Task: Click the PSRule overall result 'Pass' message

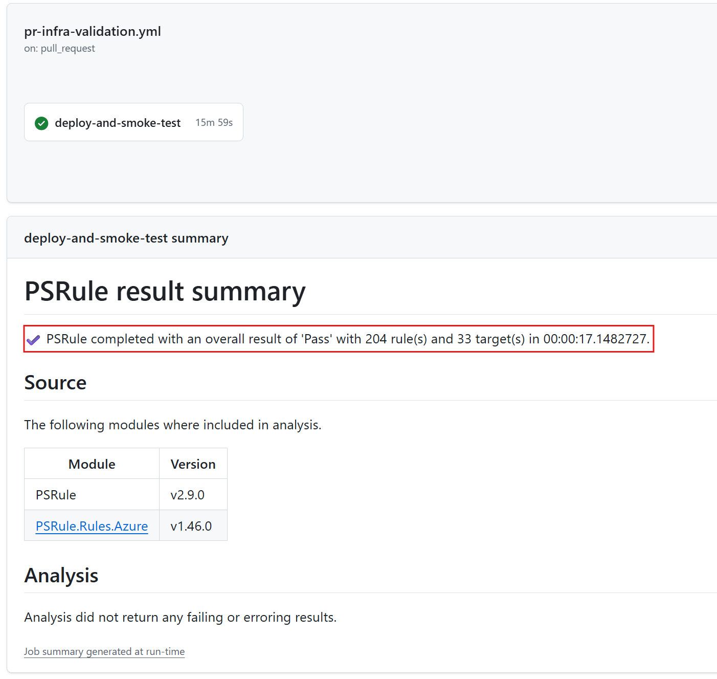Action: coord(348,339)
